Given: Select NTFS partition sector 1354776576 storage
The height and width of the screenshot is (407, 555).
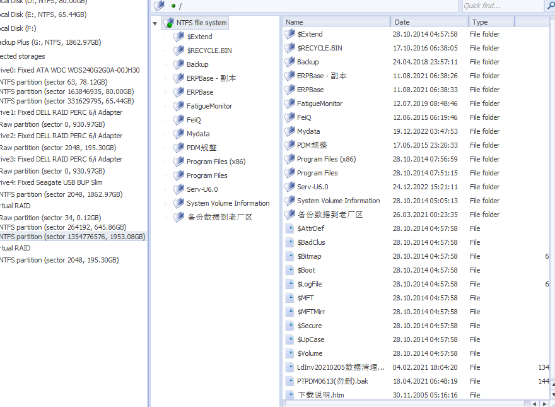Looking at the screenshot, I should pyautogui.click(x=73, y=237).
